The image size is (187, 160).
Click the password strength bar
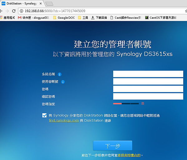tap(126, 104)
